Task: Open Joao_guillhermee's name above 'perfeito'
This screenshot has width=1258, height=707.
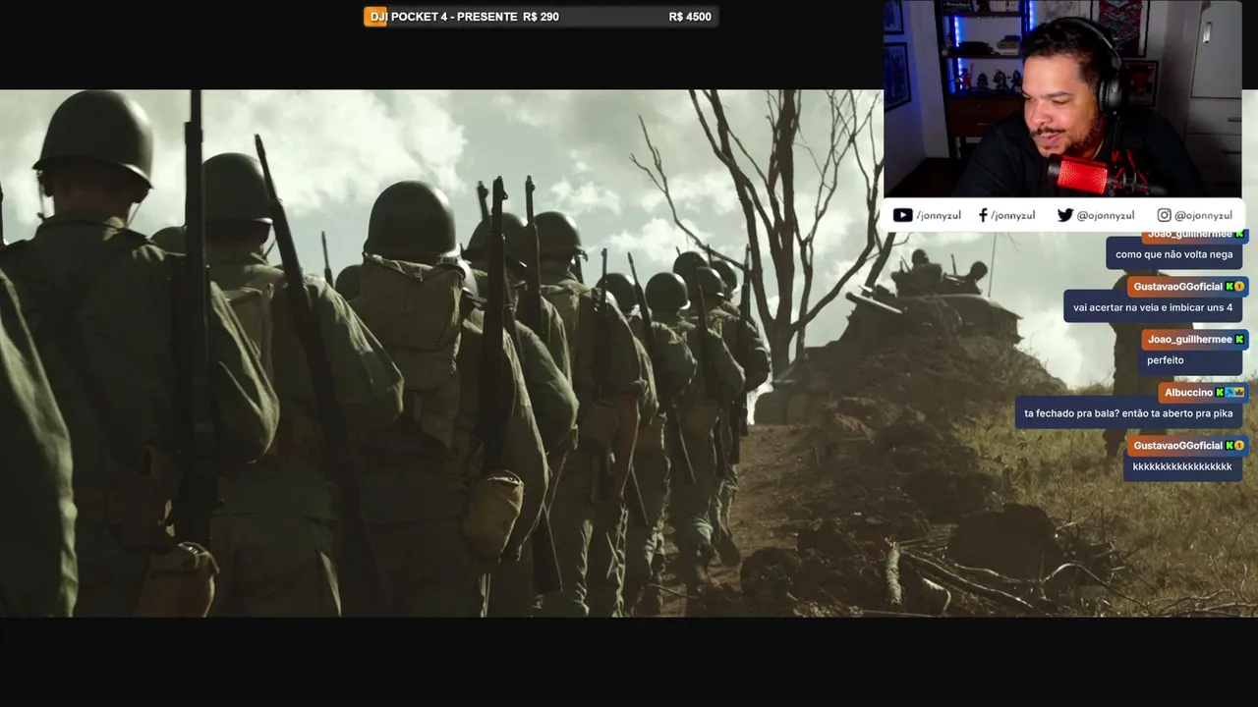Action: (x=1190, y=340)
